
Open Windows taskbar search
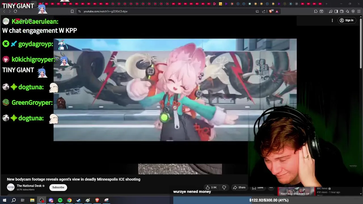[14, 200]
